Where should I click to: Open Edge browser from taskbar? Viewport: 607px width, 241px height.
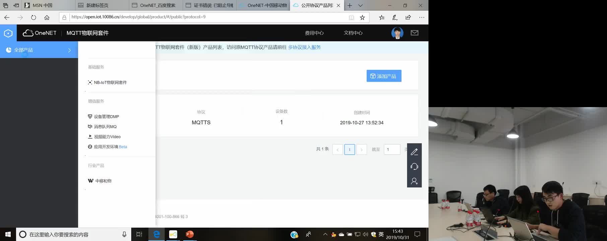pos(156,234)
